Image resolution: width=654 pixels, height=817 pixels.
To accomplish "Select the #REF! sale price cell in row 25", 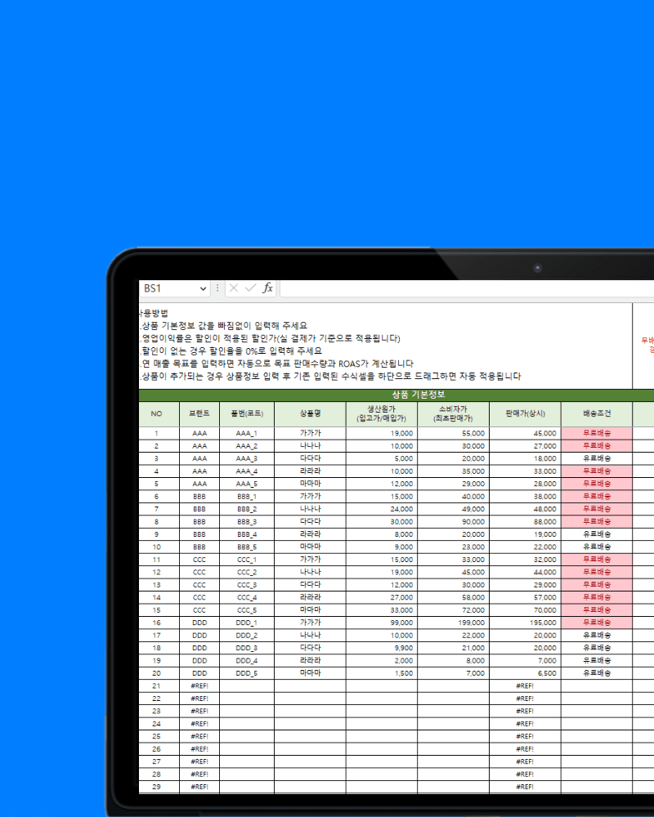I will click(x=525, y=737).
